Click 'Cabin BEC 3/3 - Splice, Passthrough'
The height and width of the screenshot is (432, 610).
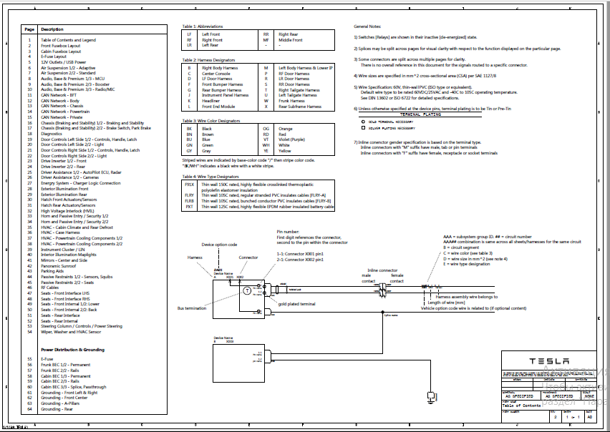(74, 387)
